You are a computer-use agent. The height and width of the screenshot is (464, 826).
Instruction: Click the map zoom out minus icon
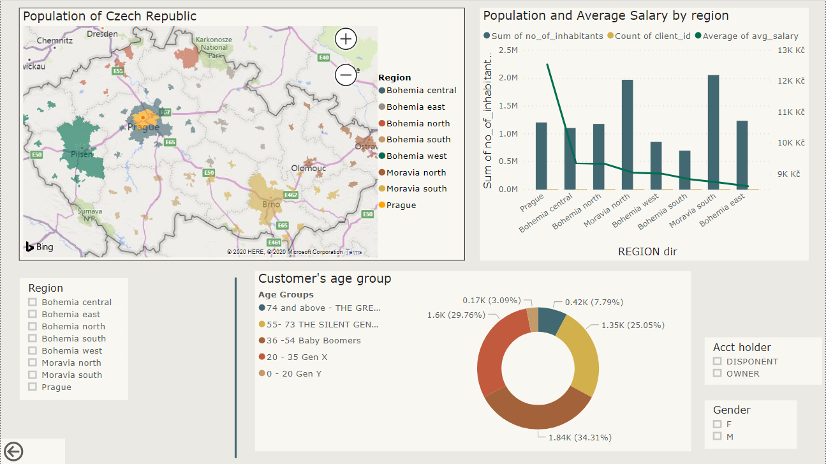click(345, 75)
